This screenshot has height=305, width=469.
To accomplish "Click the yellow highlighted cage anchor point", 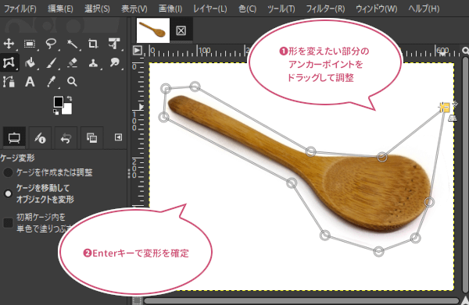I will tap(445, 108).
